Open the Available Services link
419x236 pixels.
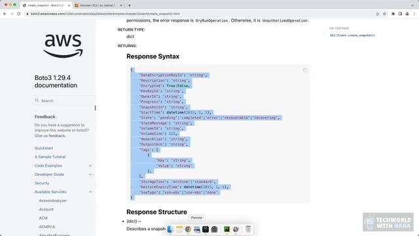point(50,192)
